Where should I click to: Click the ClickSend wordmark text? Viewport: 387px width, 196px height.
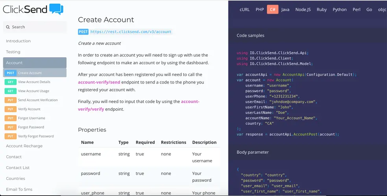click(25, 9)
